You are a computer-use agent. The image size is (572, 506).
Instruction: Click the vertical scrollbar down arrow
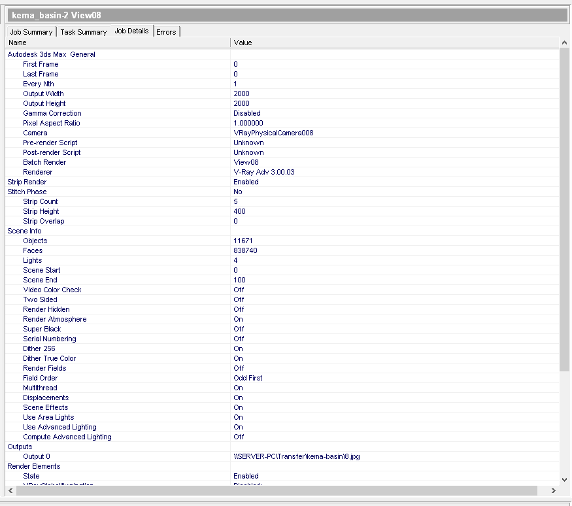[x=565, y=480]
